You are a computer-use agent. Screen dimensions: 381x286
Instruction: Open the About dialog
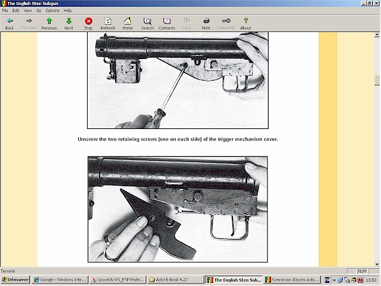[x=246, y=24]
